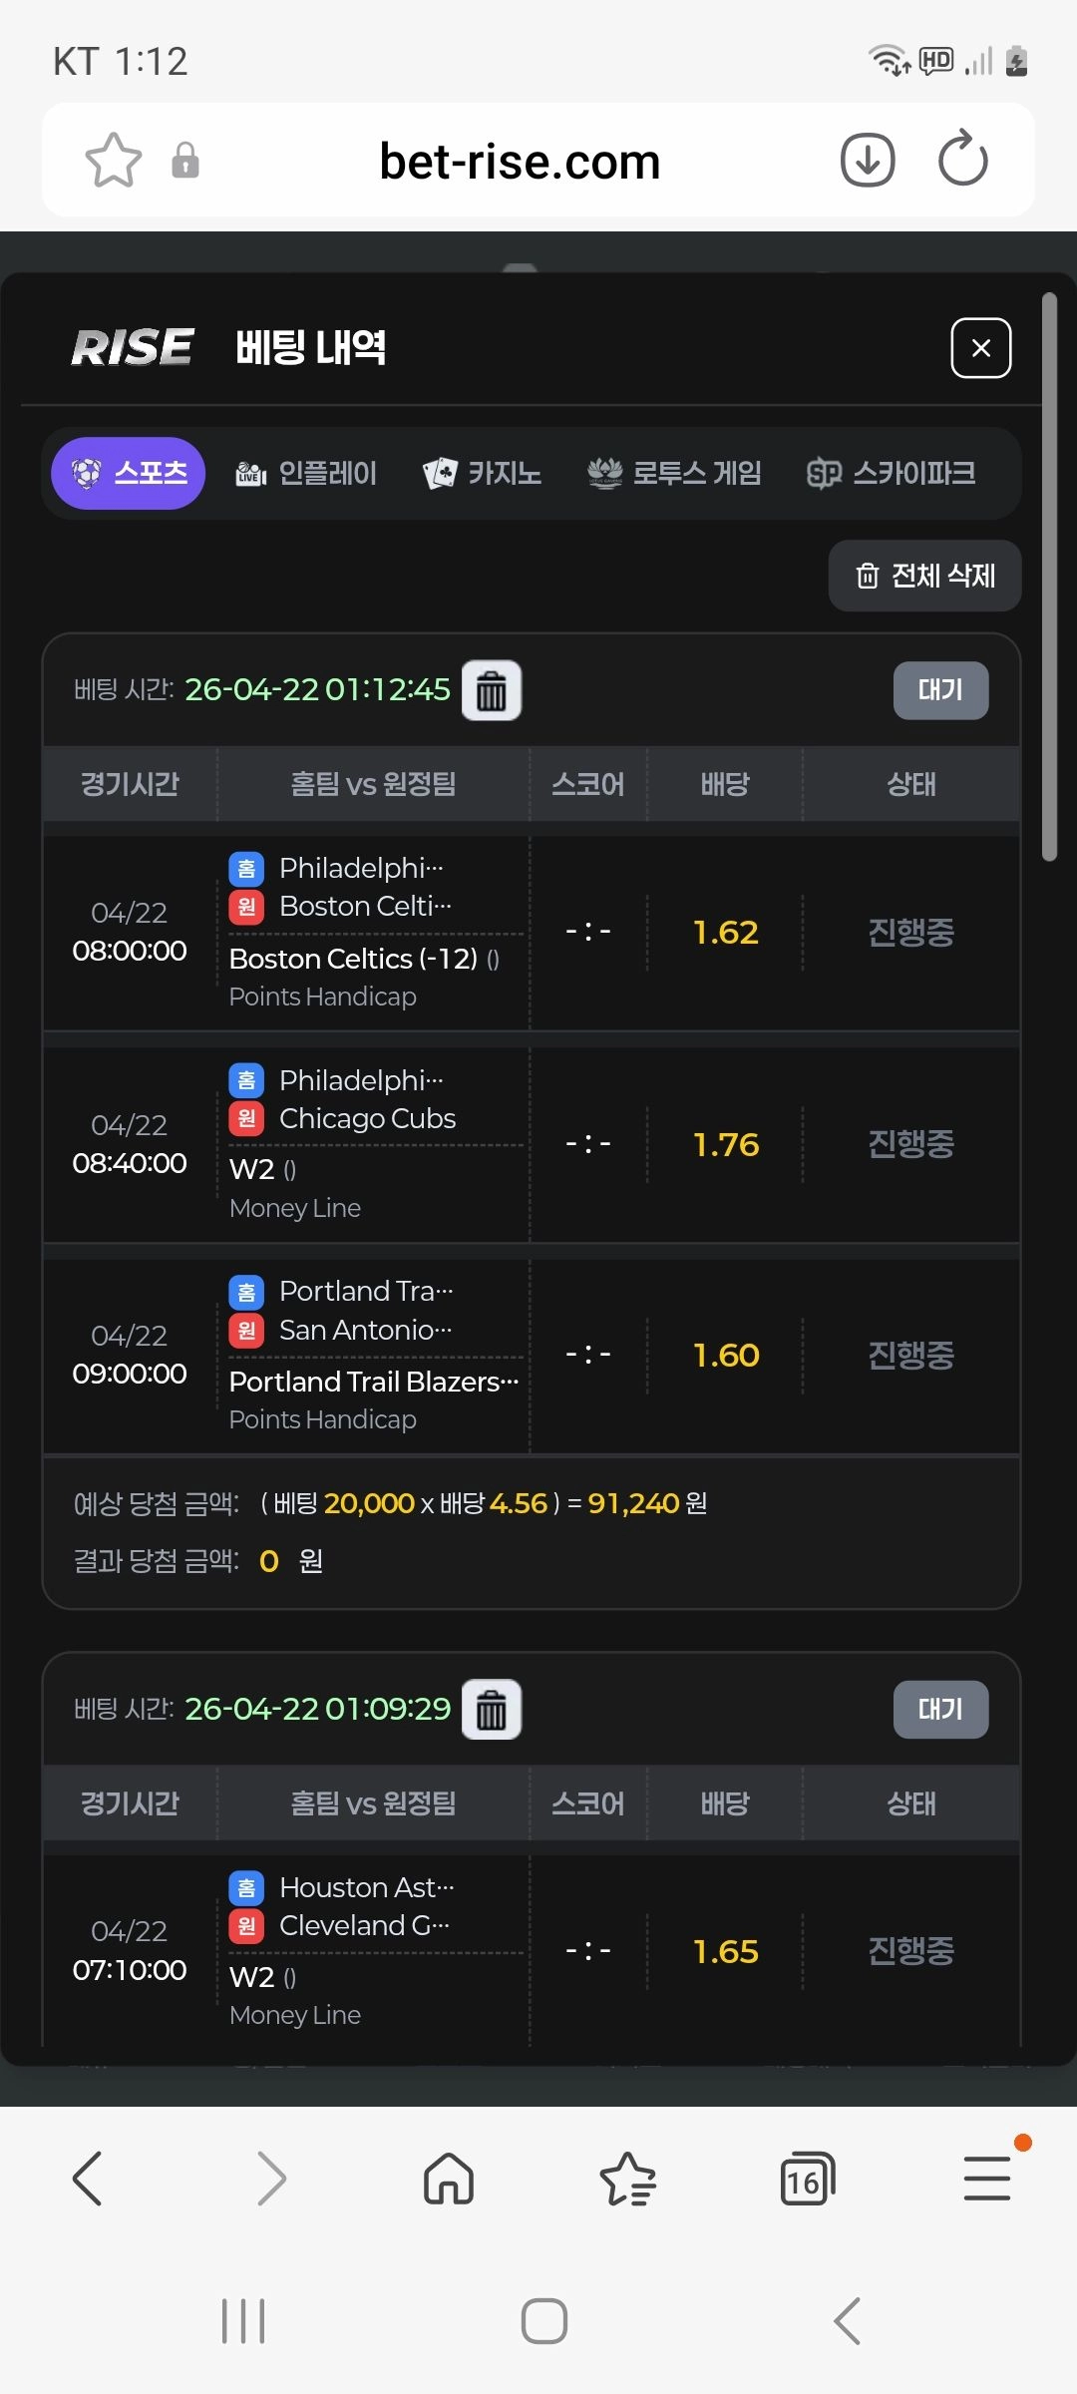This screenshot has height=2394, width=1077.
Task: Reload the page with refresh icon
Action: [x=962, y=160]
